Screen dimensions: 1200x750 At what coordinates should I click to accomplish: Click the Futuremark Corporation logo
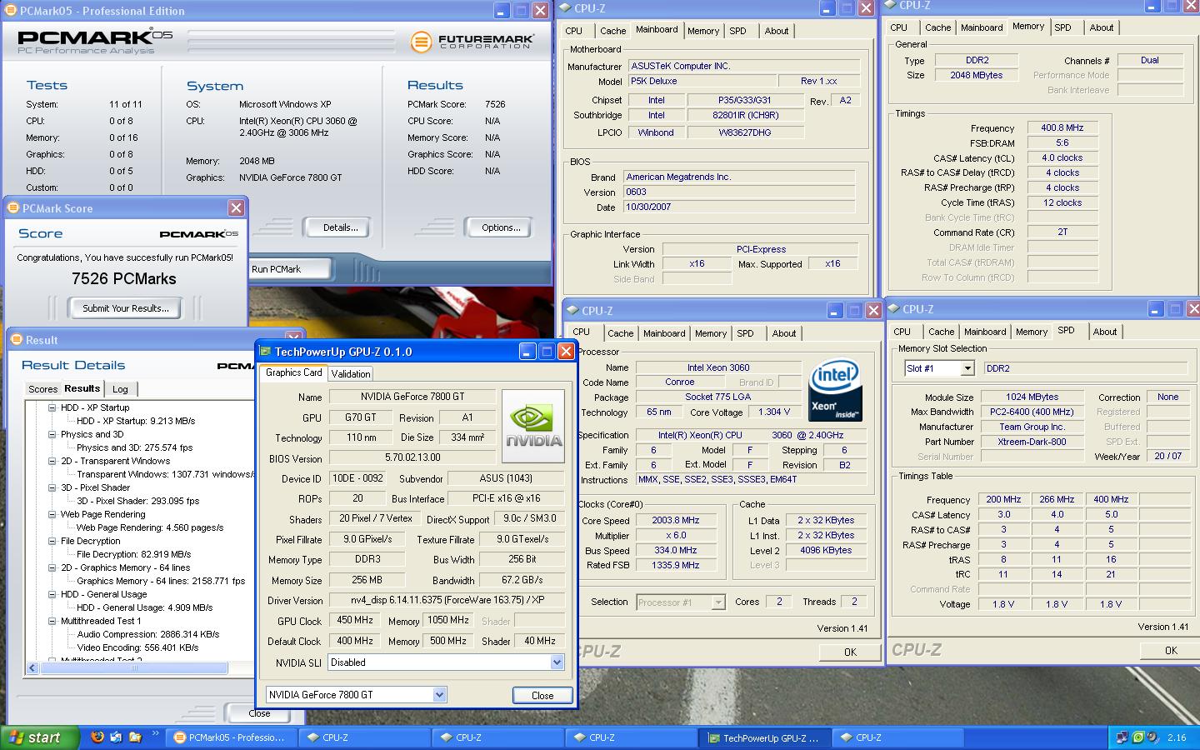(471, 41)
